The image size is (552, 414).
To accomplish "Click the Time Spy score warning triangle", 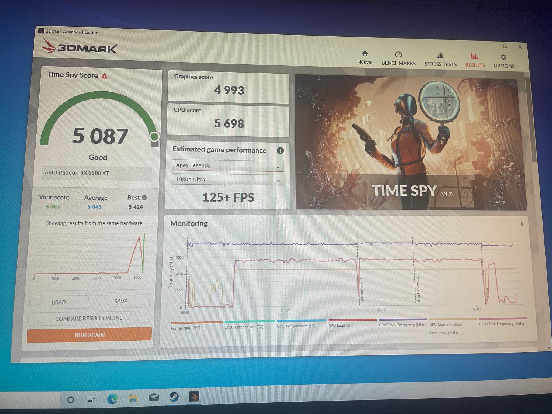I will tap(104, 76).
